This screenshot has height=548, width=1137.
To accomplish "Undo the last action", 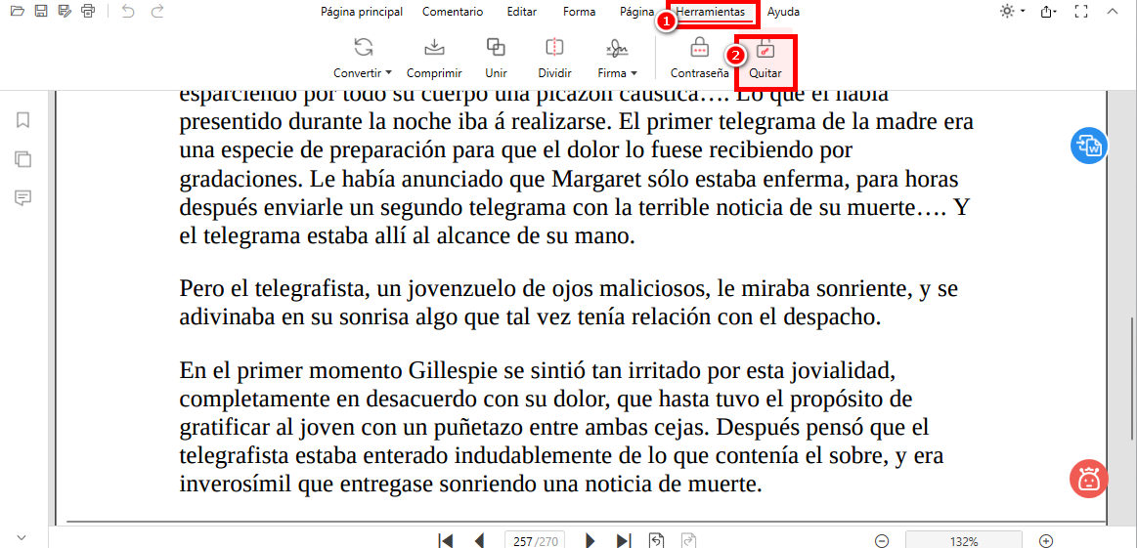I will coord(128,11).
